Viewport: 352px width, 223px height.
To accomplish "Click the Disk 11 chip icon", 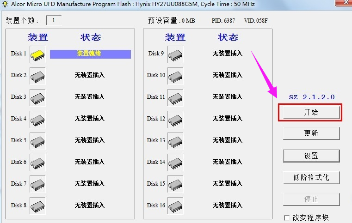I will coord(175,97).
